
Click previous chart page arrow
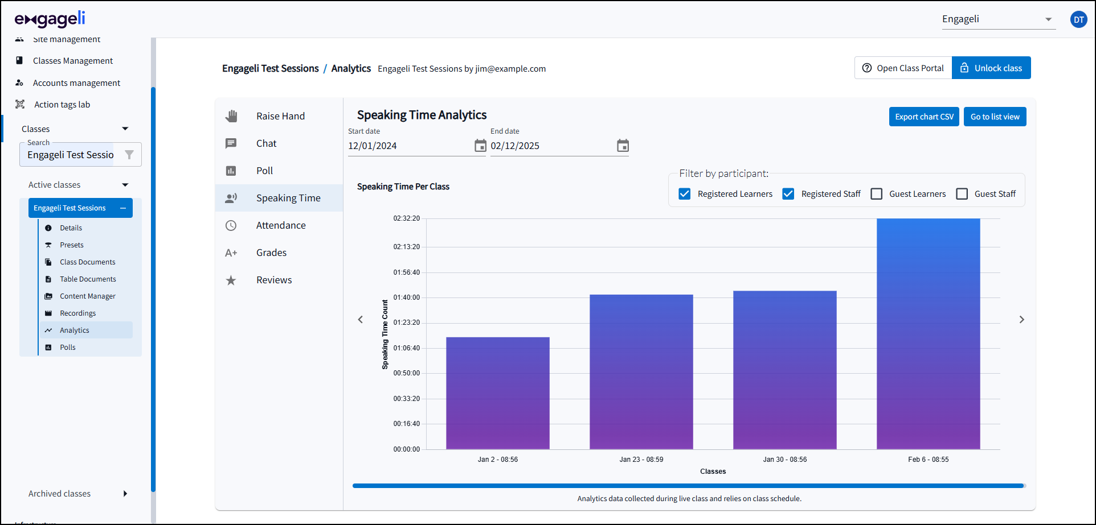(x=360, y=320)
